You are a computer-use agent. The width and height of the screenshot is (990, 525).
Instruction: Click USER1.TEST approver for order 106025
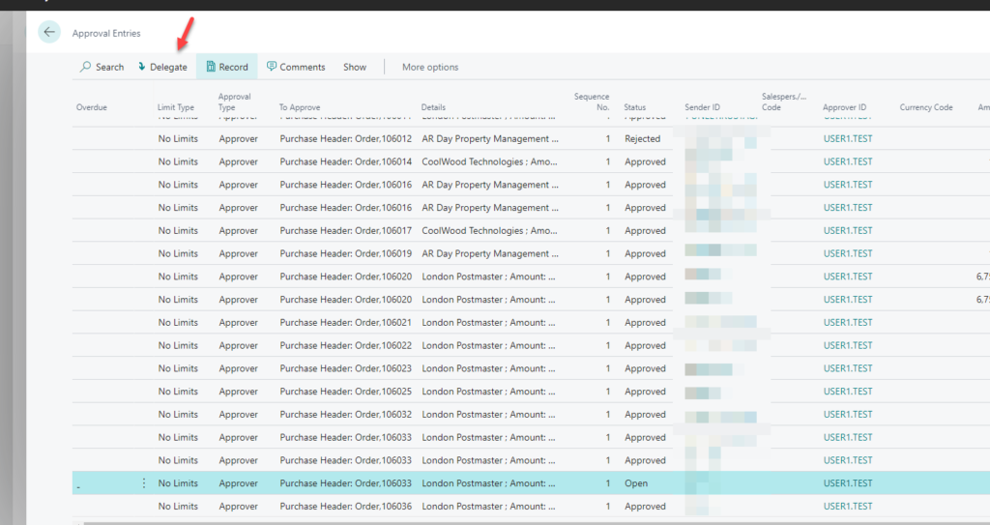coord(847,392)
